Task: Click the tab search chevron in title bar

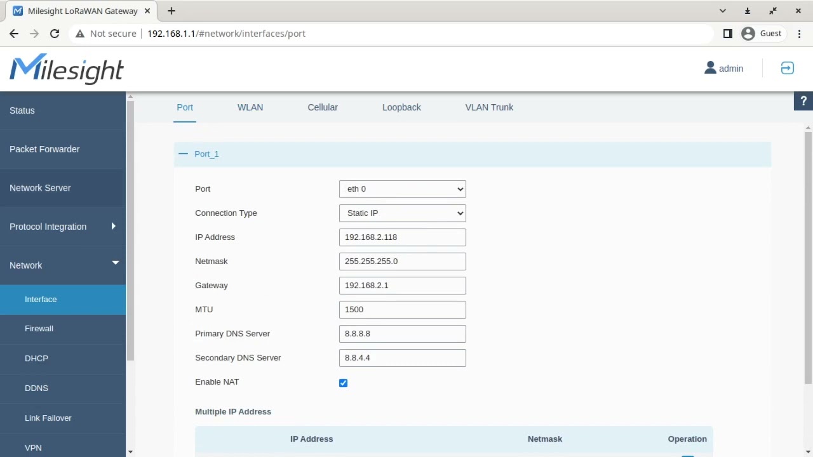Action: (x=722, y=11)
